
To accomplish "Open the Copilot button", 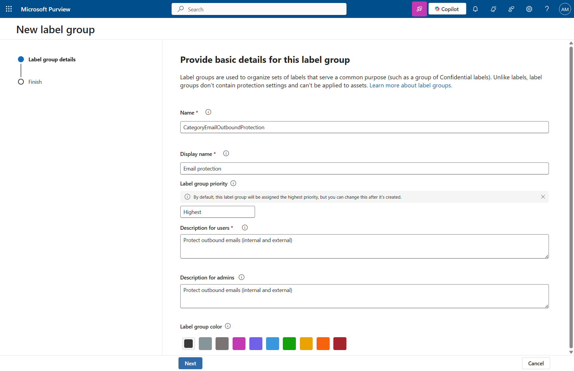I will [447, 9].
